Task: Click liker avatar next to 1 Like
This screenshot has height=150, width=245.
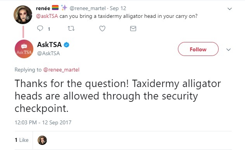Action: (x=42, y=140)
